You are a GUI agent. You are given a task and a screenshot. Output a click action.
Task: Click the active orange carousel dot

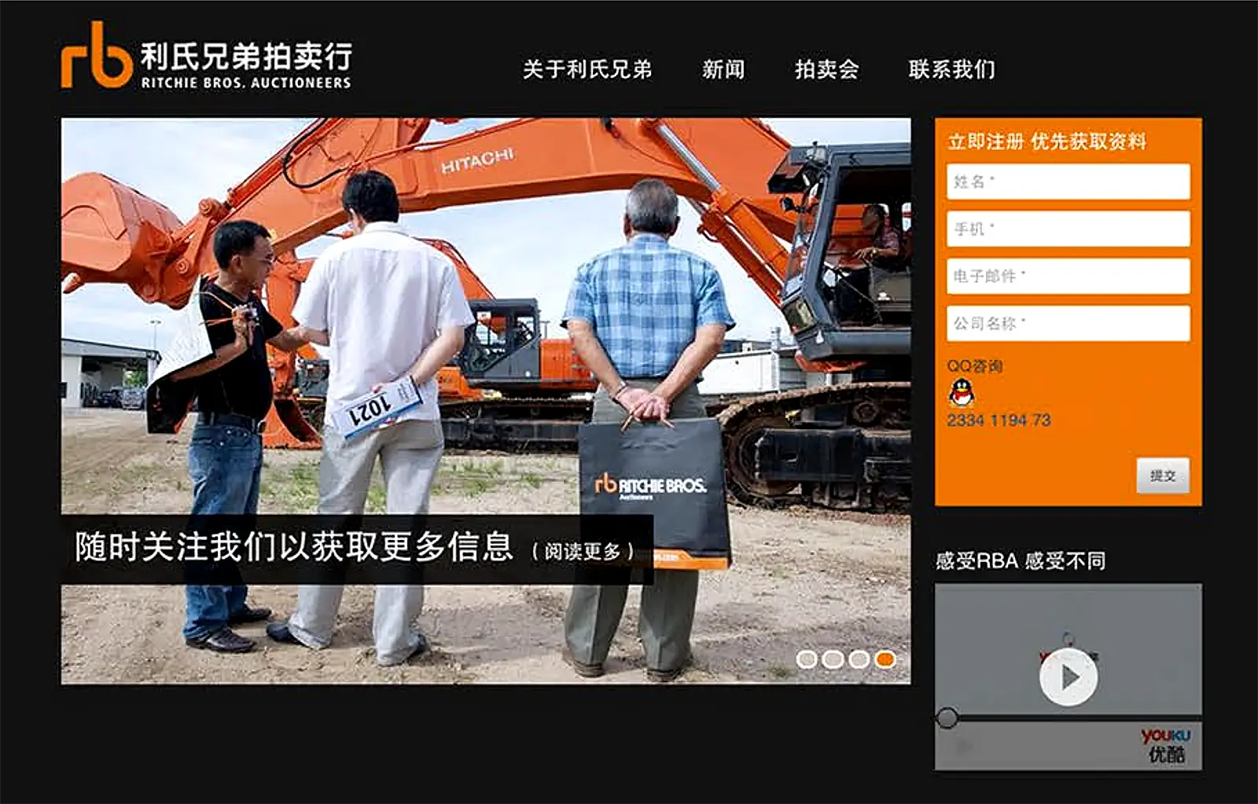tap(885, 659)
